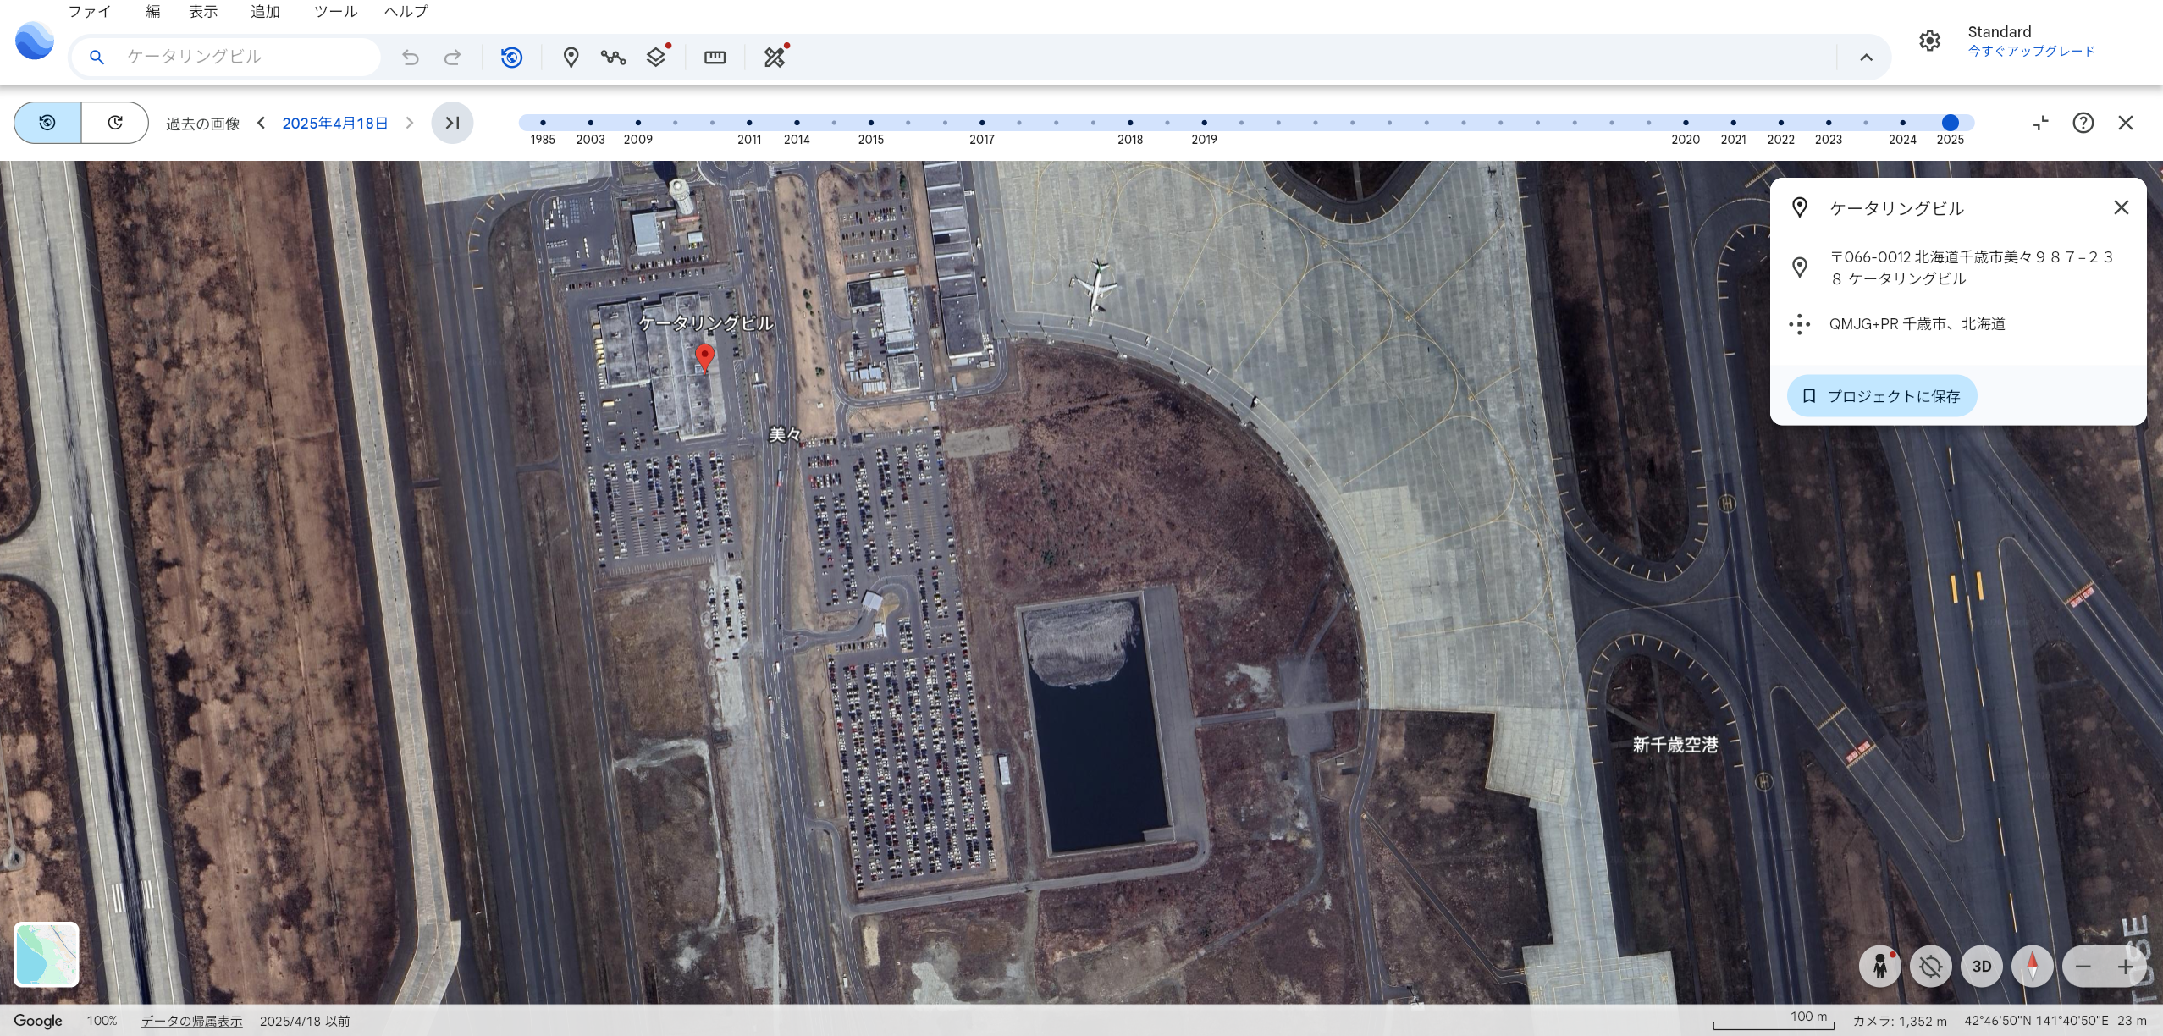Viewport: 2163px width, 1036px height.
Task: Select the measure distance ruler tool
Action: (715, 58)
